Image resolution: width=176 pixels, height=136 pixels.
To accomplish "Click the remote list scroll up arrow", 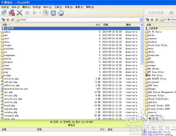I will pos(142,25).
